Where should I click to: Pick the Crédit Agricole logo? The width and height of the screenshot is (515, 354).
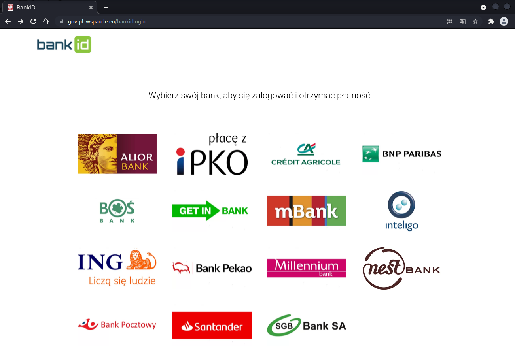click(306, 154)
